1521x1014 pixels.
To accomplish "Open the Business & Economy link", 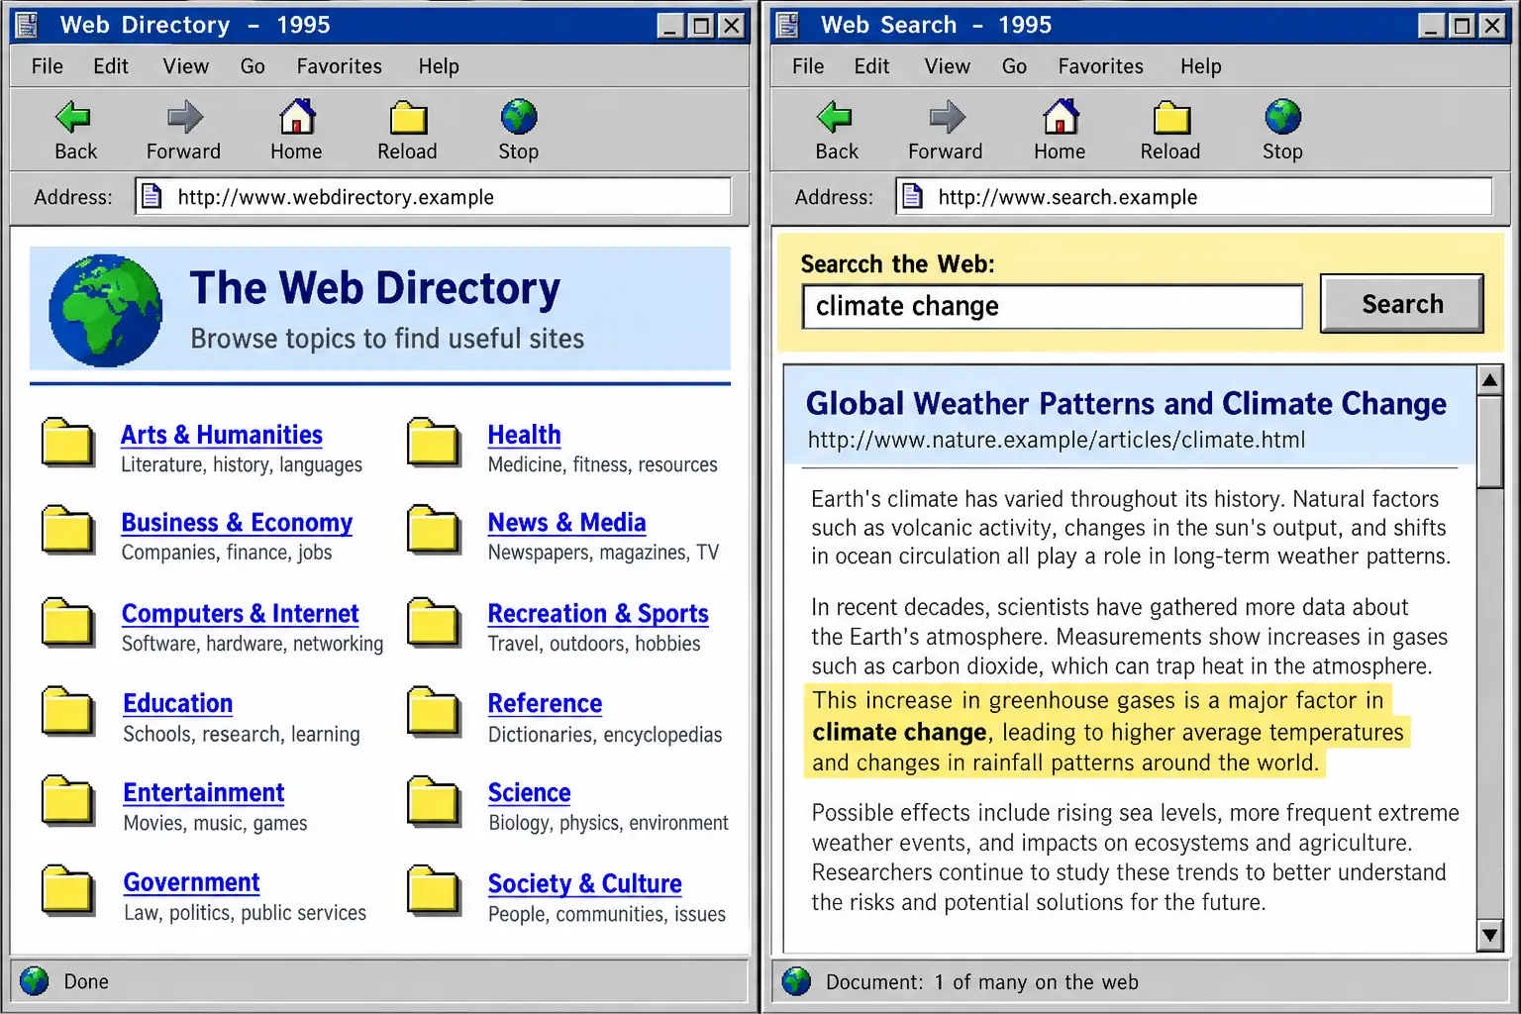I will click(x=237, y=523).
